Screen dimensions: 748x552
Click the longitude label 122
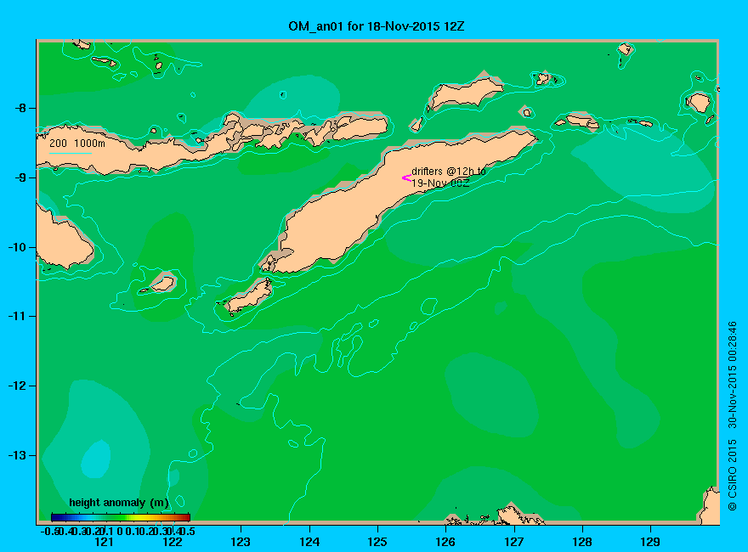click(x=173, y=542)
